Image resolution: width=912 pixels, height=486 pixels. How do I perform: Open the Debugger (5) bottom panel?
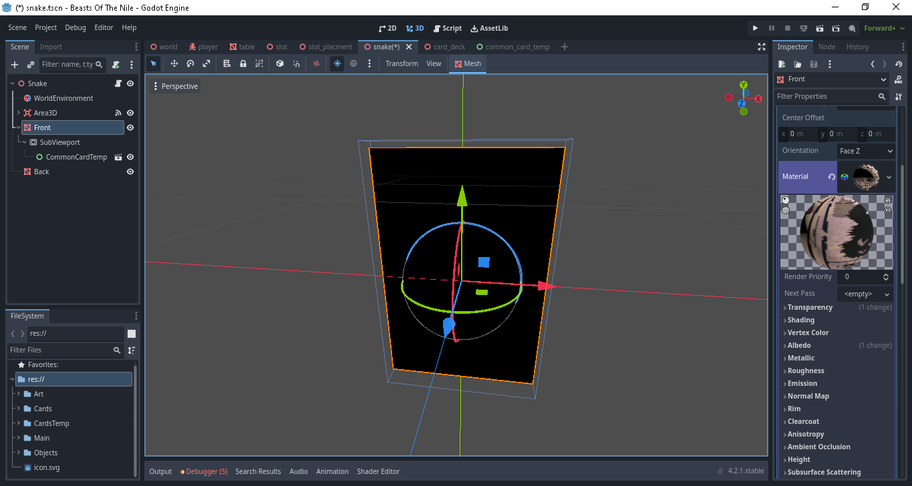[x=204, y=471]
